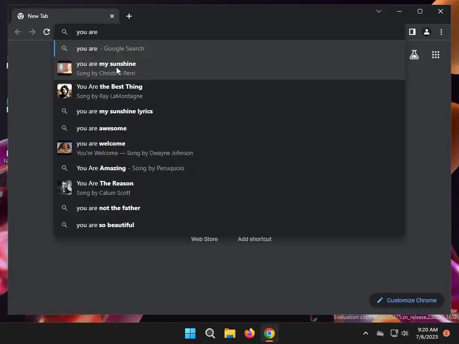Open the Chrome three-dot menu
Image resolution: width=459 pixels, height=344 pixels.
(x=441, y=32)
